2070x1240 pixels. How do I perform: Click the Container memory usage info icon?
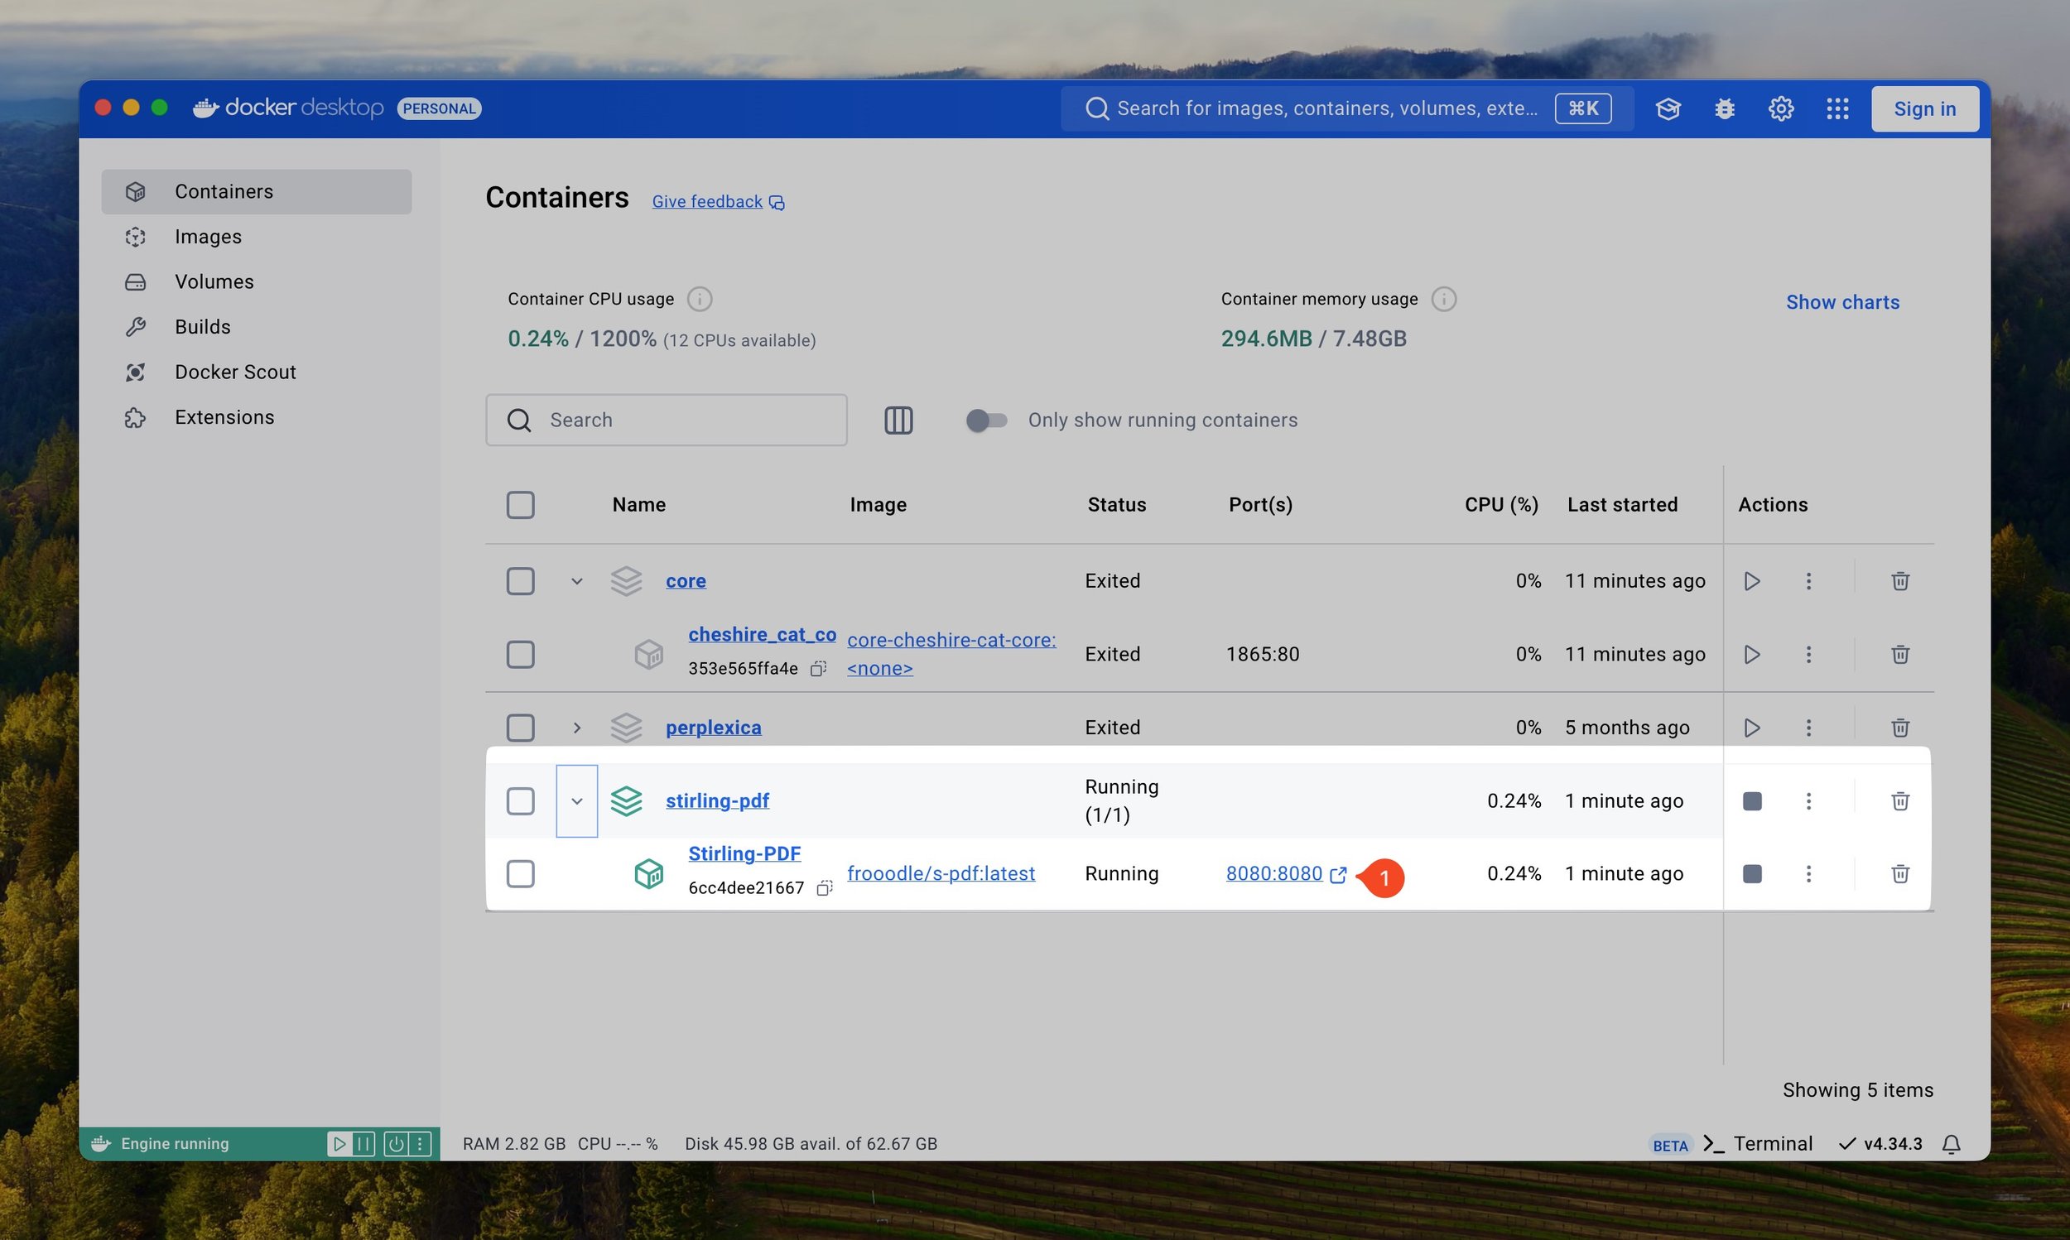pyautogui.click(x=1443, y=299)
